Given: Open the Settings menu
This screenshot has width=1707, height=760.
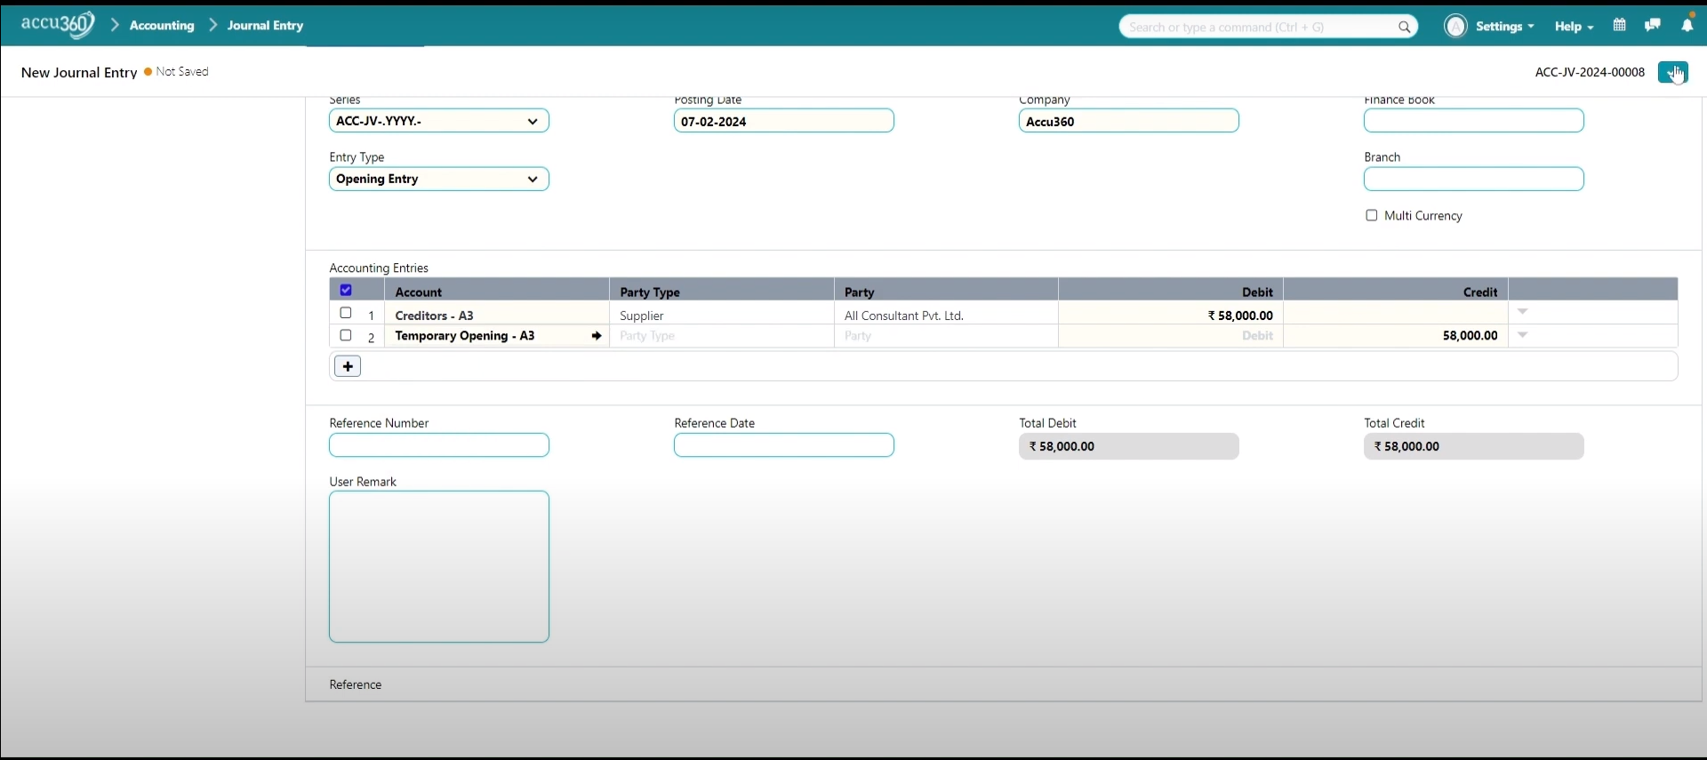Looking at the screenshot, I should coord(1504,27).
